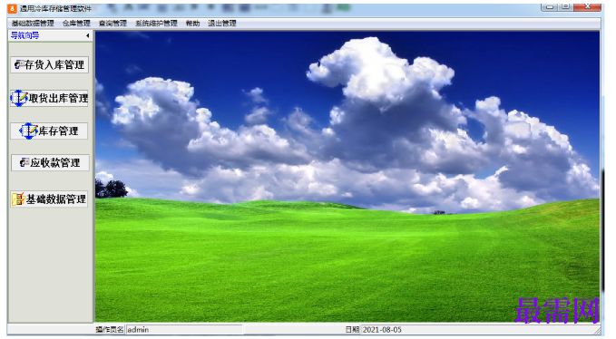Collapse the 导航向导 panel with arrow

click(x=88, y=35)
